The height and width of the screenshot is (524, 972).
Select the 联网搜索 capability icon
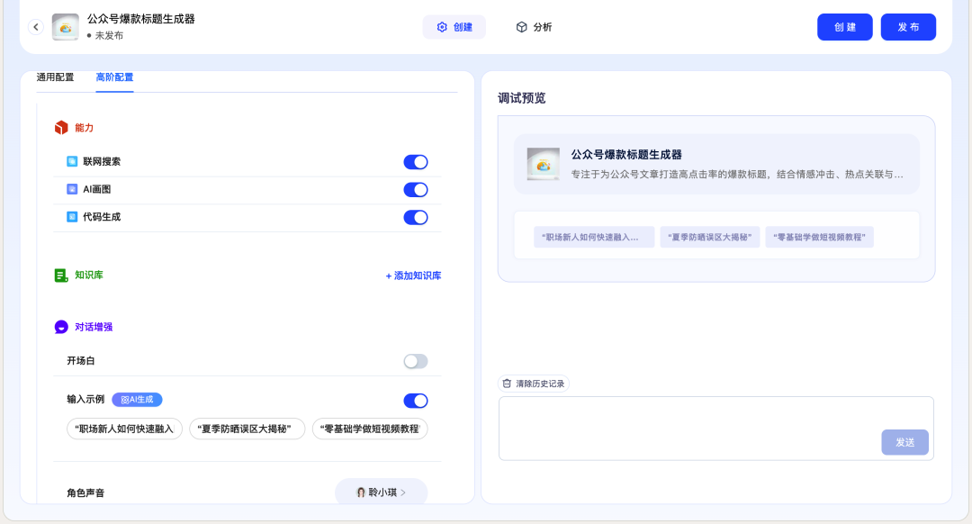pos(74,162)
